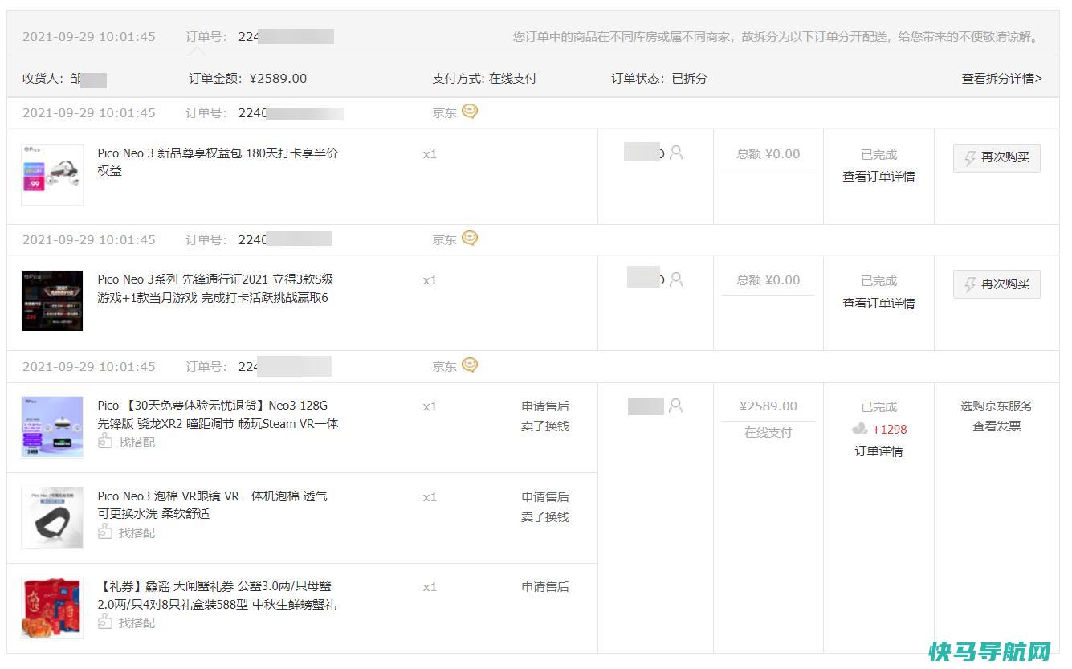1072x669 pixels.
Task: Click 卖了换钱 for Neo3 128G headset
Action: (x=545, y=426)
